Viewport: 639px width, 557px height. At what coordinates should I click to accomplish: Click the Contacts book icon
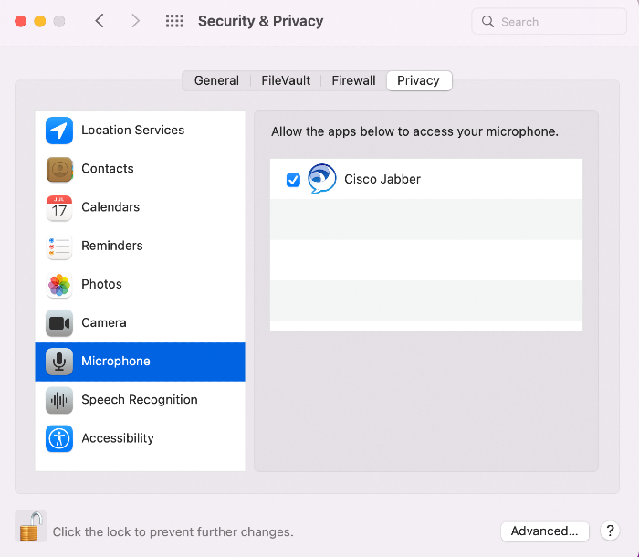click(x=59, y=169)
